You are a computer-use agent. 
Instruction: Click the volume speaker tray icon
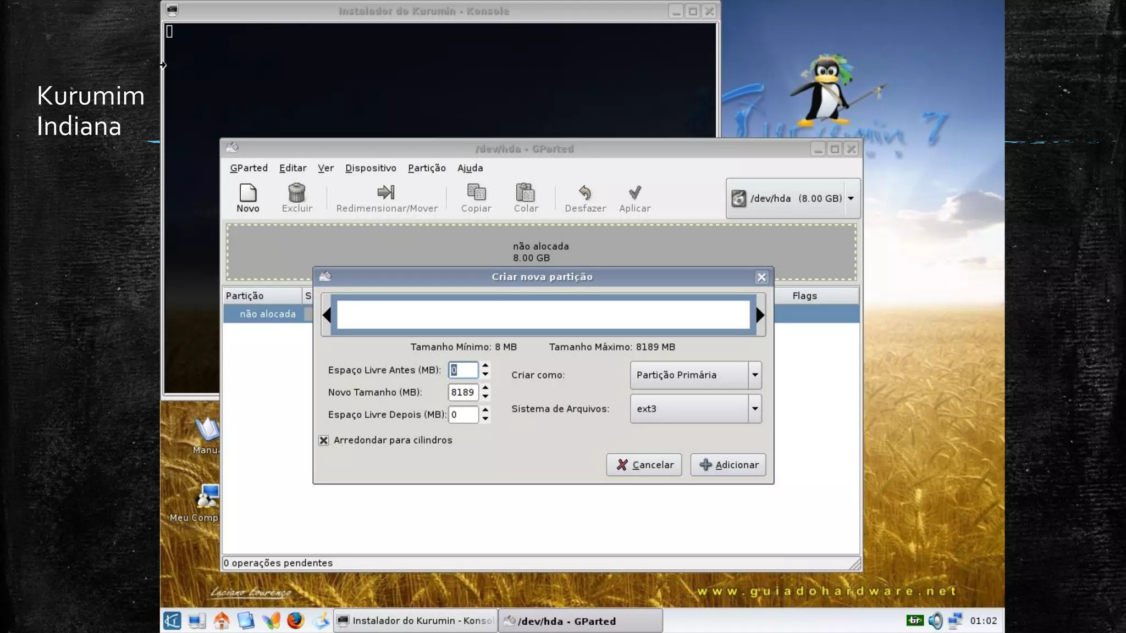point(935,621)
